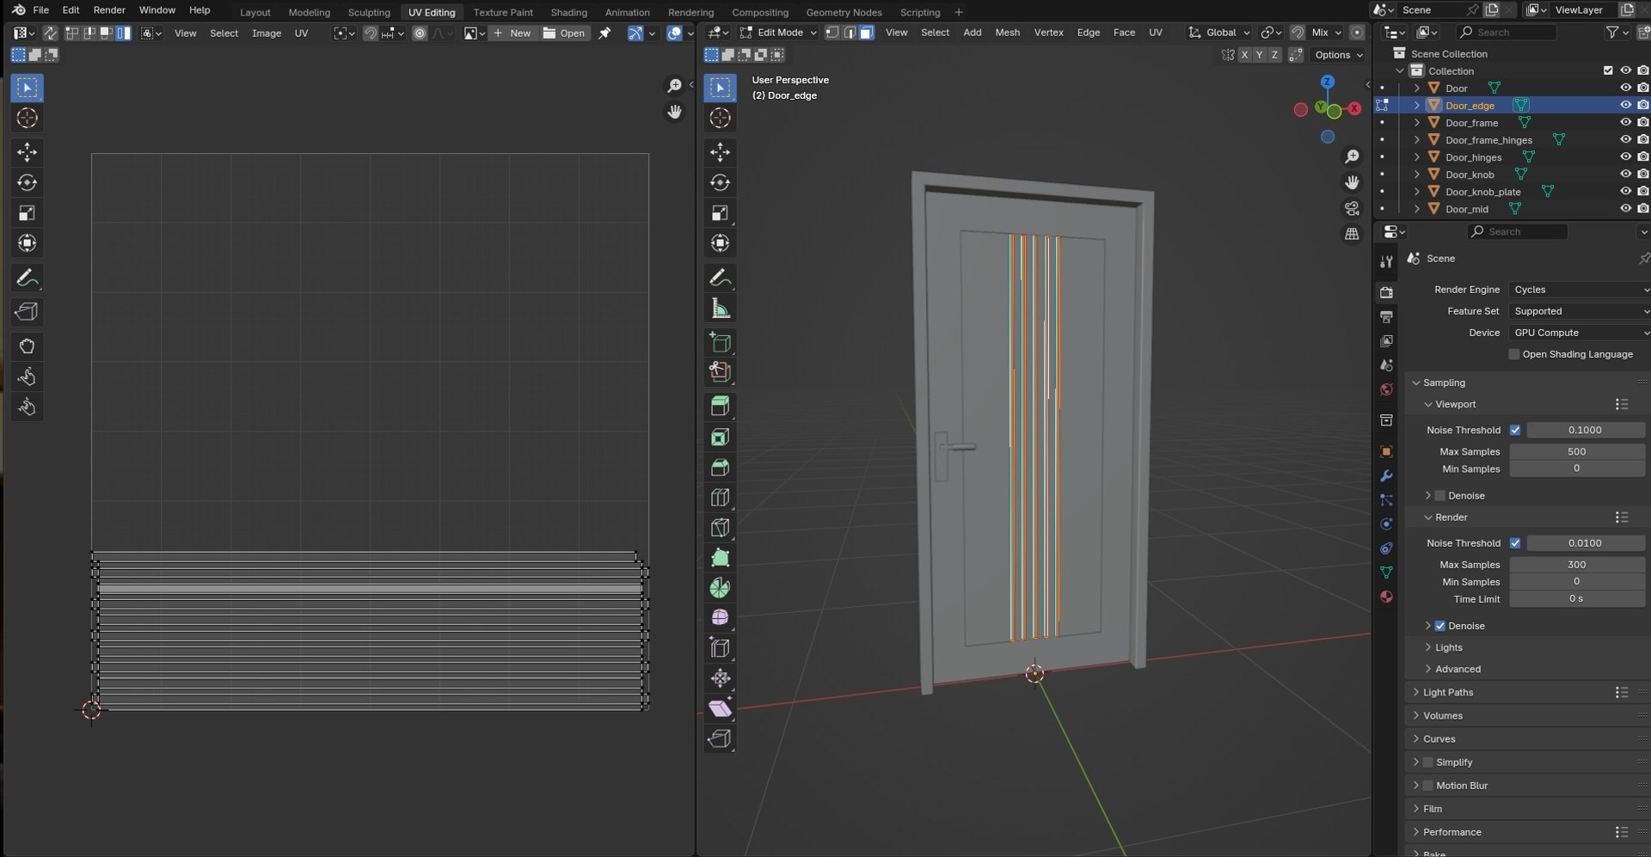This screenshot has height=857, width=1651.
Task: Toggle Viewport Noise Threshold checkbox
Action: [x=1515, y=430]
